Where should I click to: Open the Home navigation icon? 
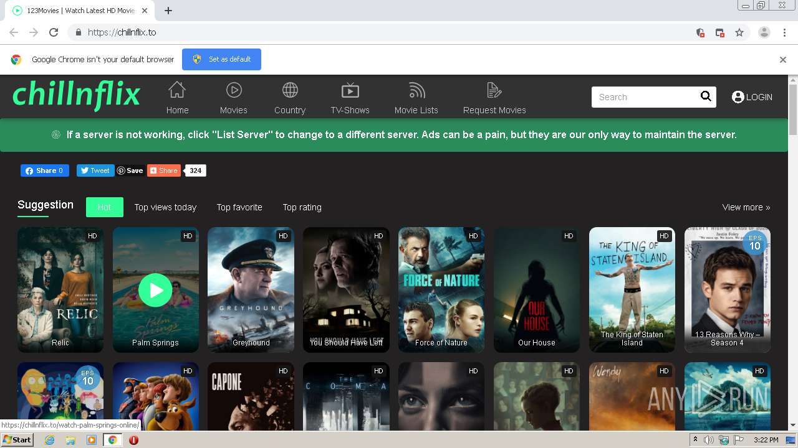[177, 90]
